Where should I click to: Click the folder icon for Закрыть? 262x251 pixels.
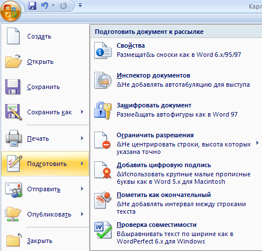[x=14, y=240]
